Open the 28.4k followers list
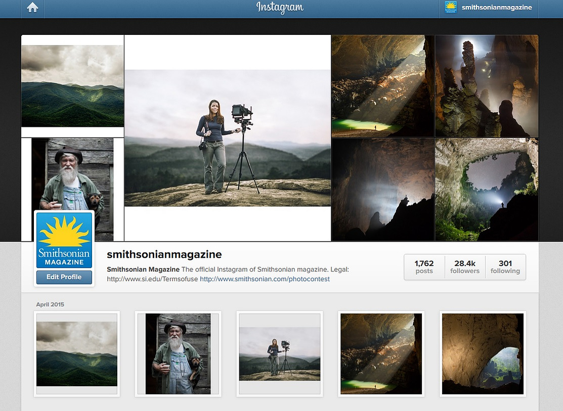 click(465, 267)
